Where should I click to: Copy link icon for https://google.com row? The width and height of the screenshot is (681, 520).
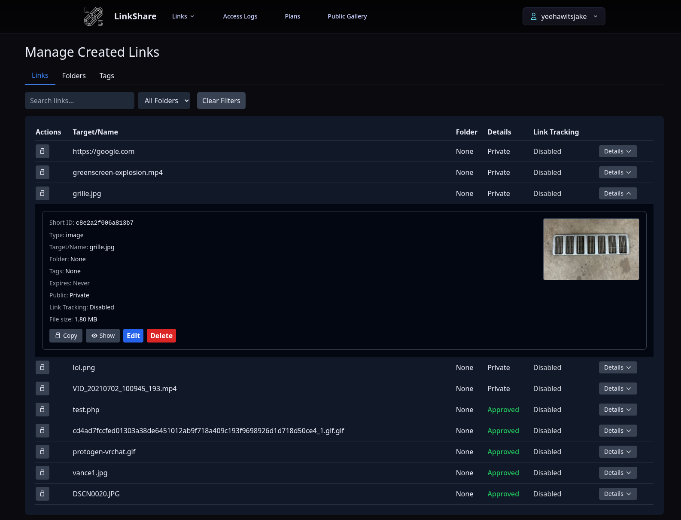tap(43, 151)
